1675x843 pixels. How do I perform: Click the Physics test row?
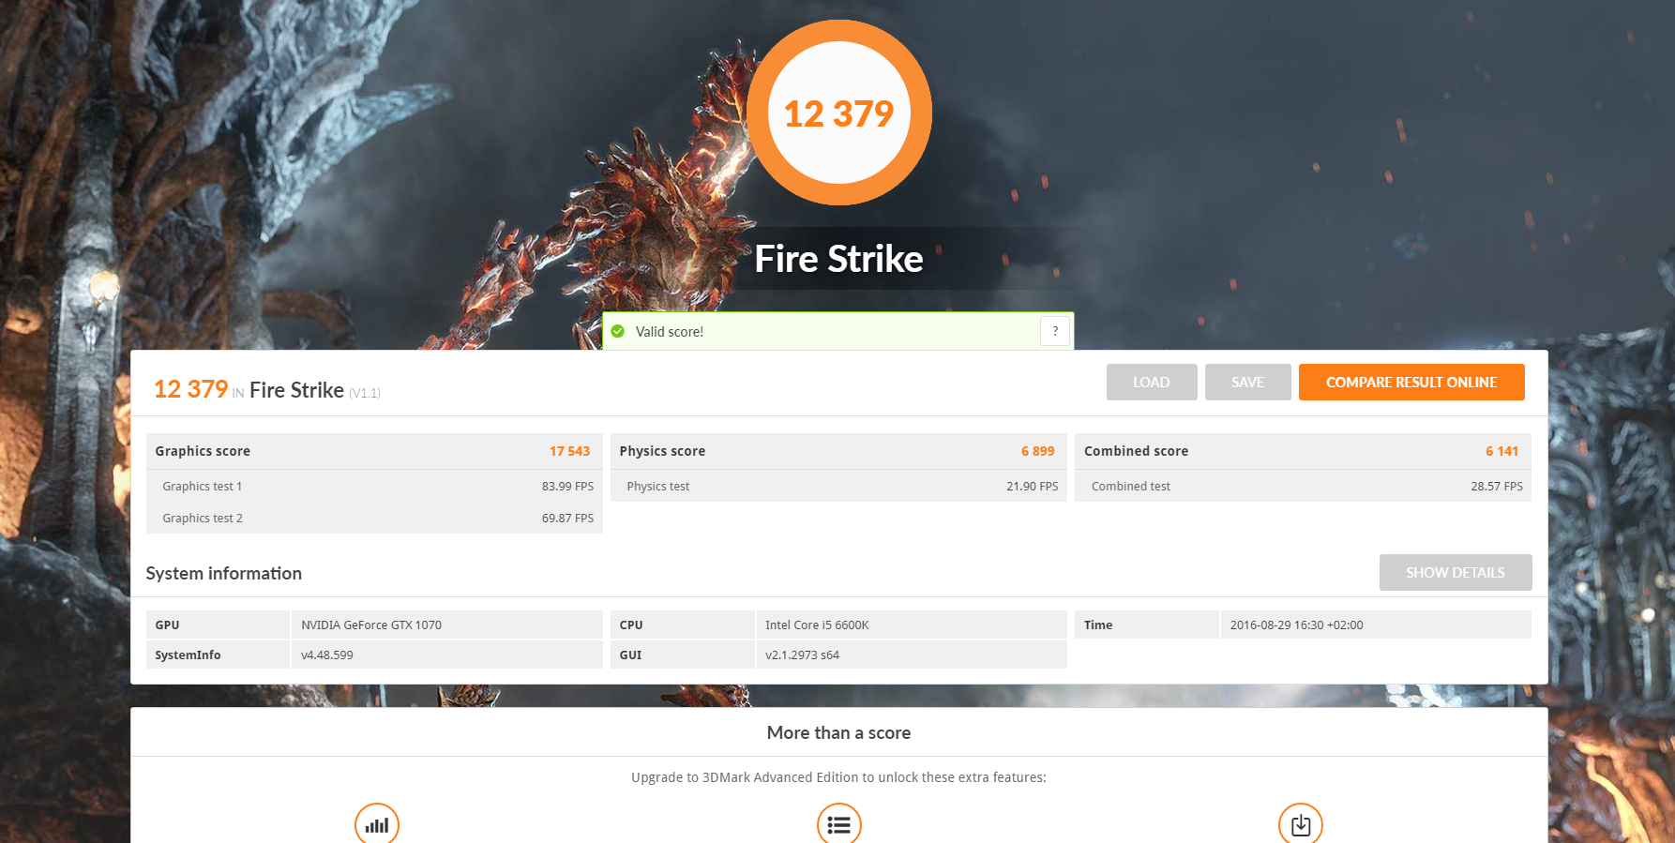point(838,486)
